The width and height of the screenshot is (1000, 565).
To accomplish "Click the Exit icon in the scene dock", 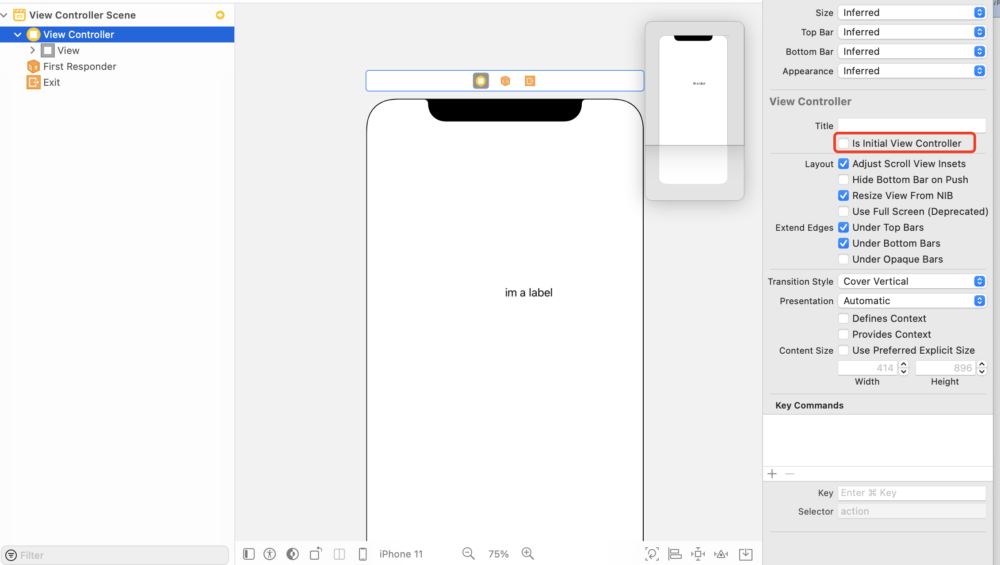I will tap(530, 81).
